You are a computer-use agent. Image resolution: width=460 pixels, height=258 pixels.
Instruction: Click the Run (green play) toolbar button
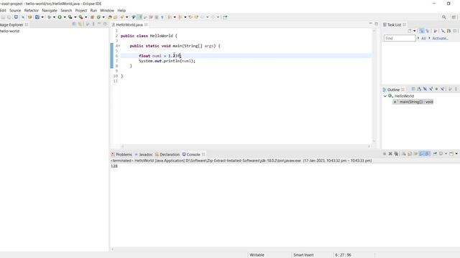coord(60,17)
